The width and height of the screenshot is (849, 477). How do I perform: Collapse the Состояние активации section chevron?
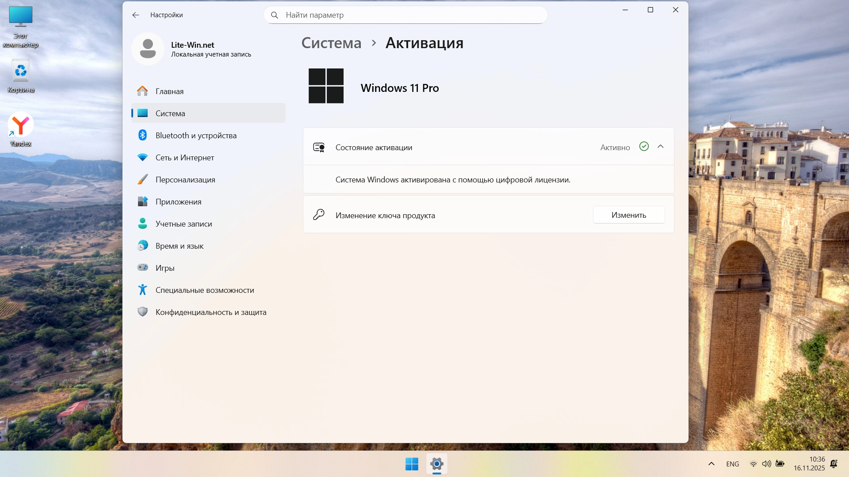click(x=661, y=147)
